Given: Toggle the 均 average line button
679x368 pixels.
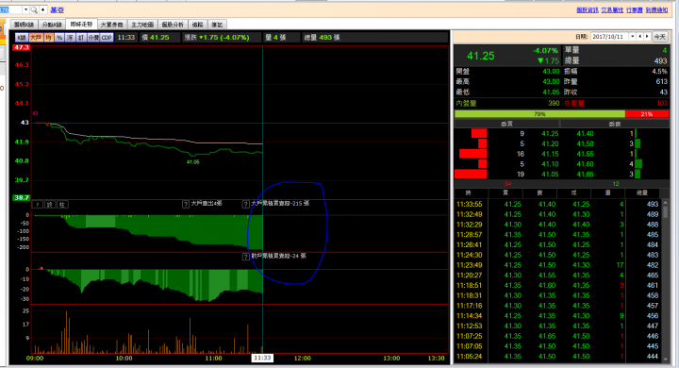Looking at the screenshot, I should 48,38.
